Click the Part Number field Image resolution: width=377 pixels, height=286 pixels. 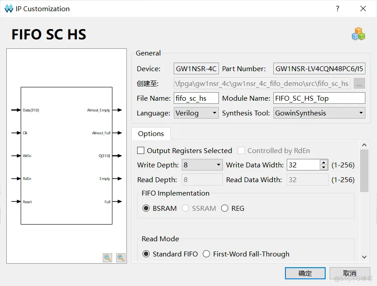[319, 68]
